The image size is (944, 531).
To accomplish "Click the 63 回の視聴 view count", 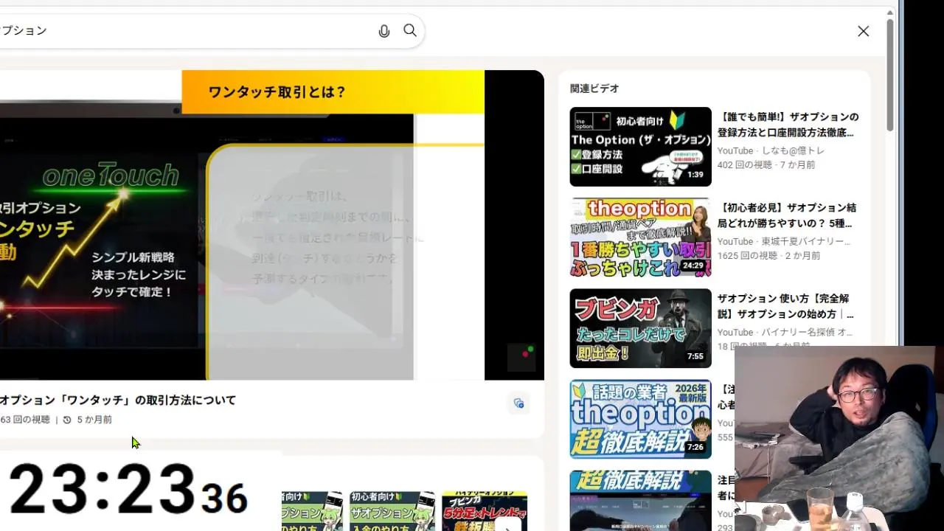I will (25, 420).
